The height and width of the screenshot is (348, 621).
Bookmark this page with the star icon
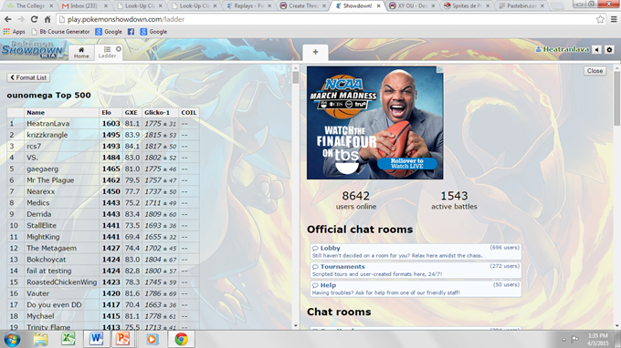(600, 19)
